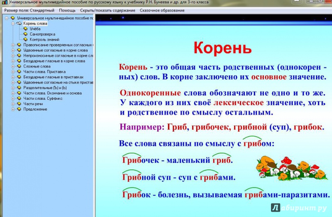Image resolution: width=332 pixels, height=217 pixels.
Task: Open the Самопроверка section
Action: [x=43, y=34]
